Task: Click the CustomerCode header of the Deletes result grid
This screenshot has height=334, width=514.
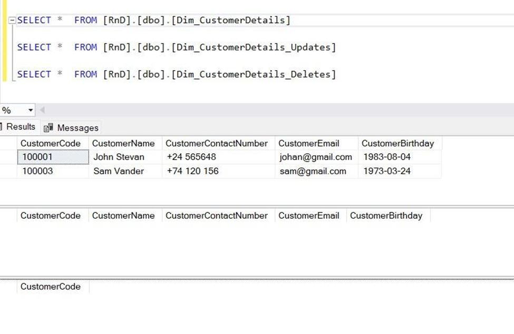Action: pyautogui.click(x=51, y=287)
